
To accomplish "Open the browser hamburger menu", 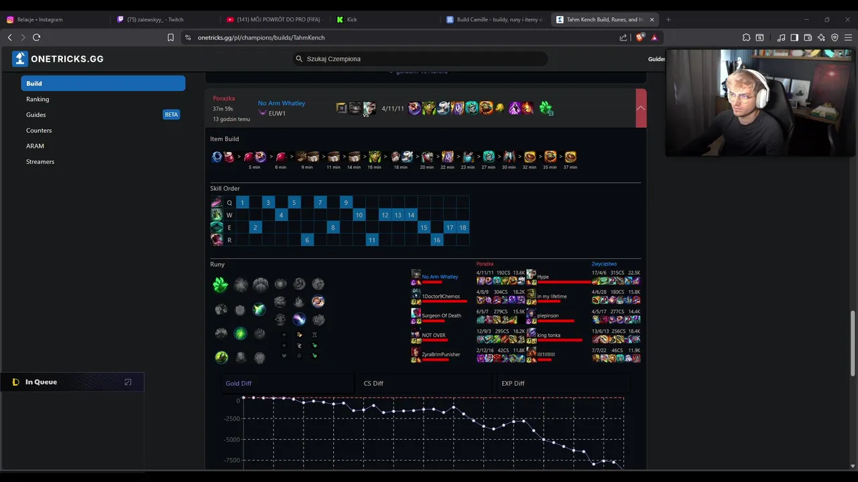I will coord(848,37).
